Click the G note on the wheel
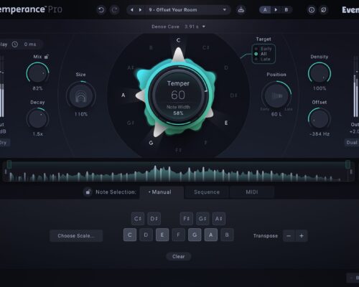This screenshot has height=287, width=359. (151, 143)
